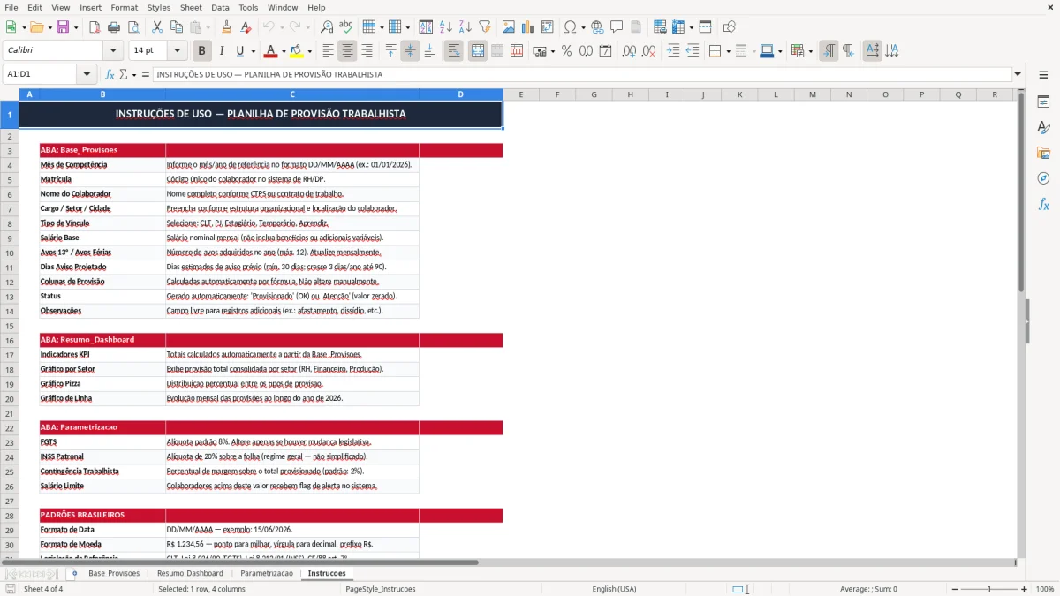This screenshot has width=1060, height=596.
Task: Click the formula equals sign button
Action: click(146, 74)
